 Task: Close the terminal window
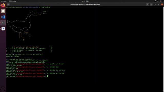tap(162, 4)
